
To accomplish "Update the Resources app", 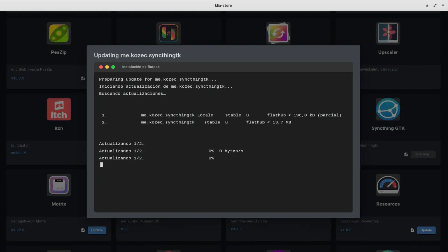I will tap(426, 230).
